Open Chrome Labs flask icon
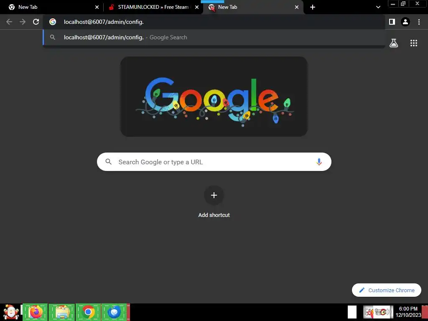Viewport: 428px width, 321px height. (394, 43)
